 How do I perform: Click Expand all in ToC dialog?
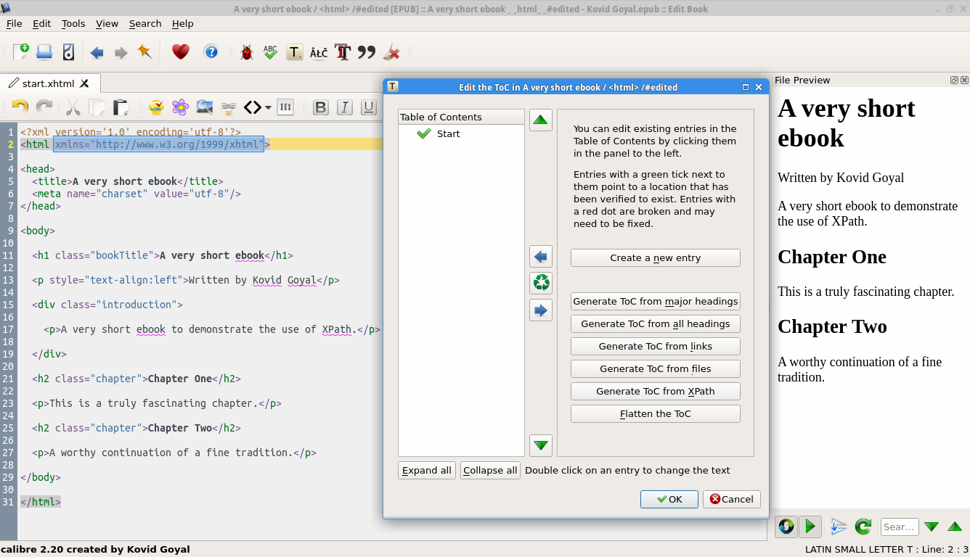click(426, 470)
